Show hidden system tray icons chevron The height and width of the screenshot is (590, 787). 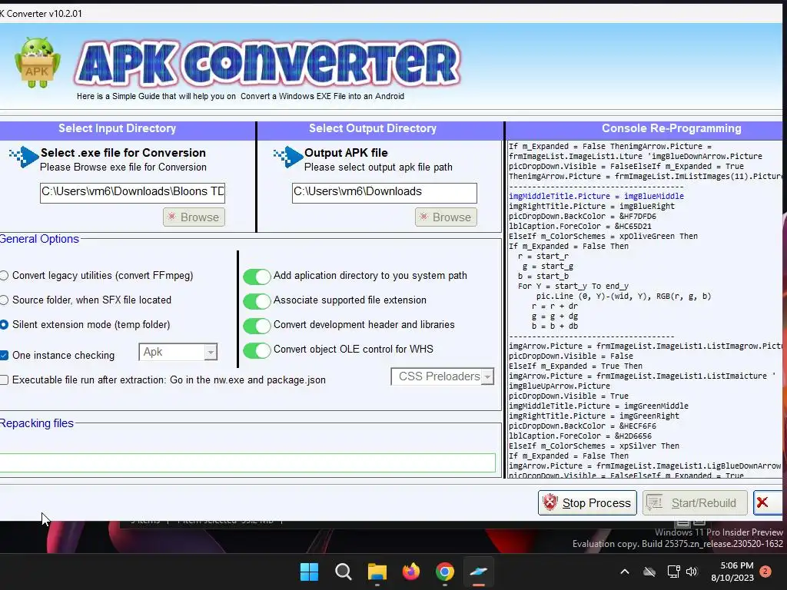(x=625, y=572)
